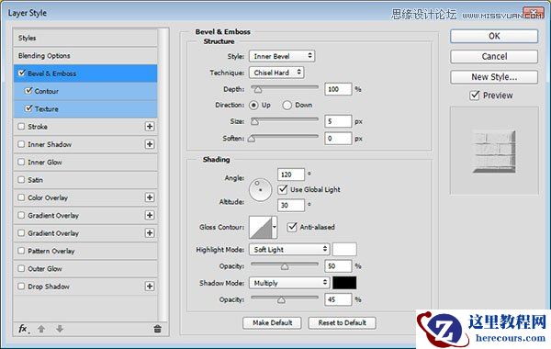This screenshot has height=349, width=551.
Task: Open the Highlight Mode dropdown
Action: tap(289, 249)
